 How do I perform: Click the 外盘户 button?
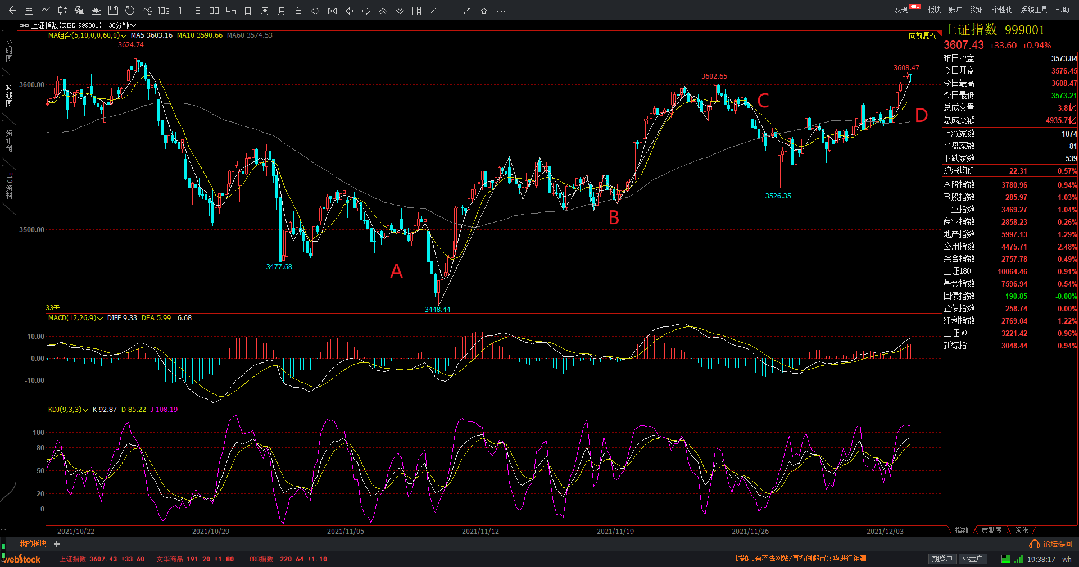click(972, 559)
